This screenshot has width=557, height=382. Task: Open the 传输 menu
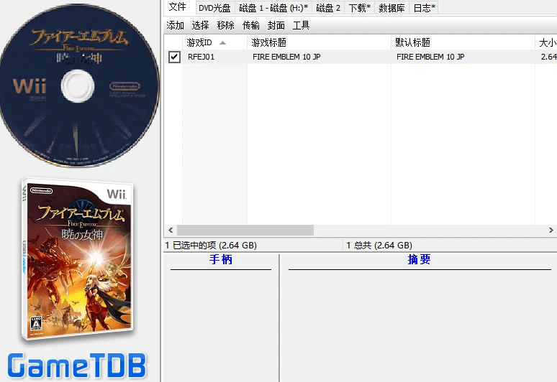pos(250,25)
